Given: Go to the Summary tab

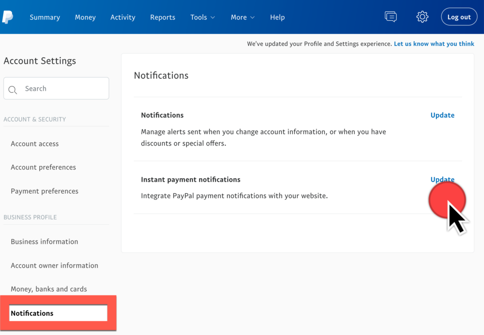Looking at the screenshot, I should coord(45,17).
